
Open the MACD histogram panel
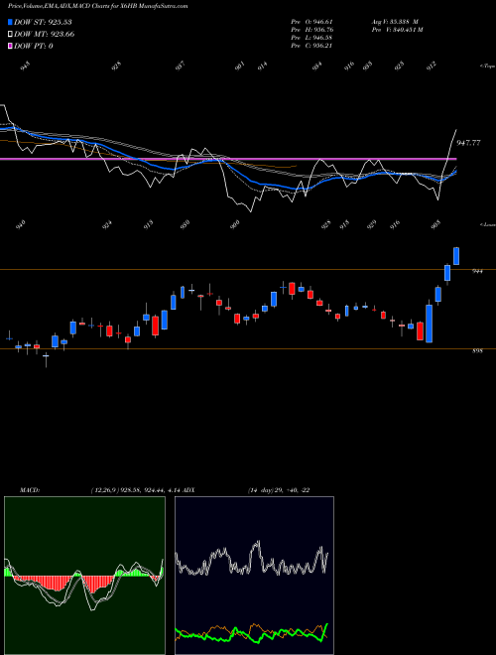pyautogui.click(x=84, y=576)
